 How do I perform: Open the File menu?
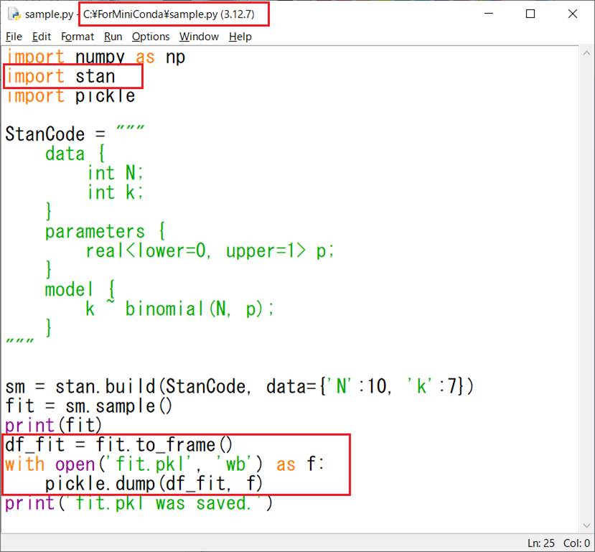coord(14,37)
